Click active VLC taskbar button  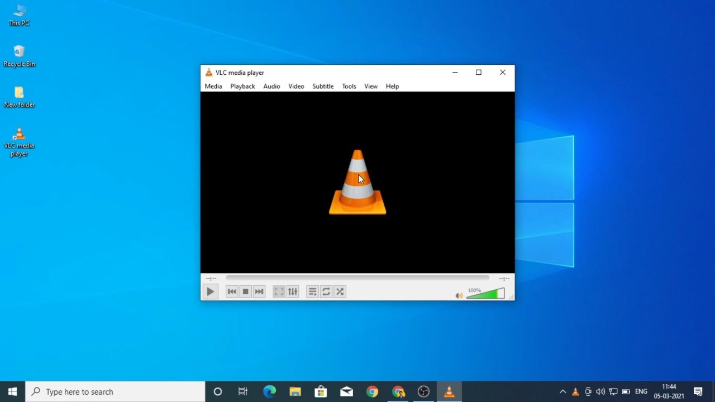[x=449, y=391]
